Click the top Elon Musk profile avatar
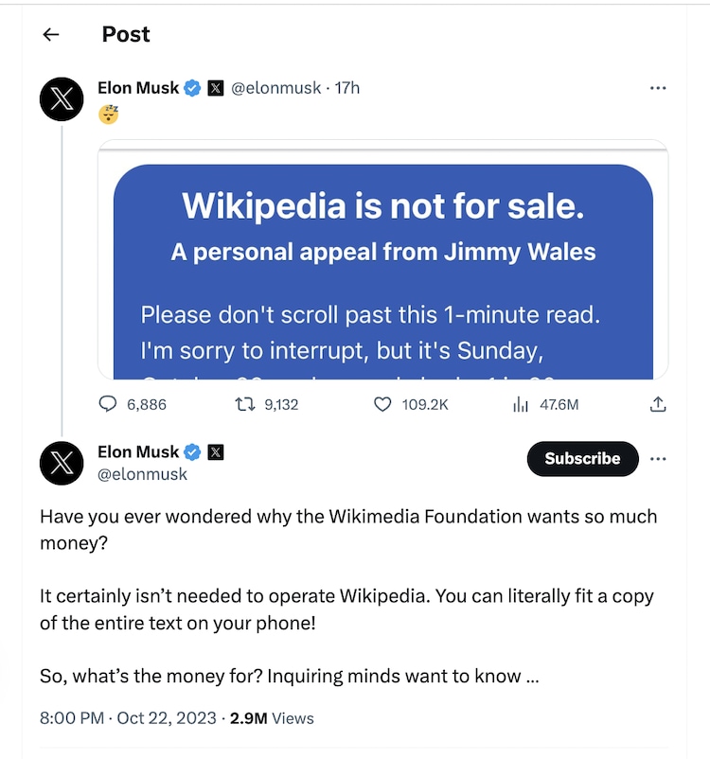The width and height of the screenshot is (710, 759). [62, 97]
